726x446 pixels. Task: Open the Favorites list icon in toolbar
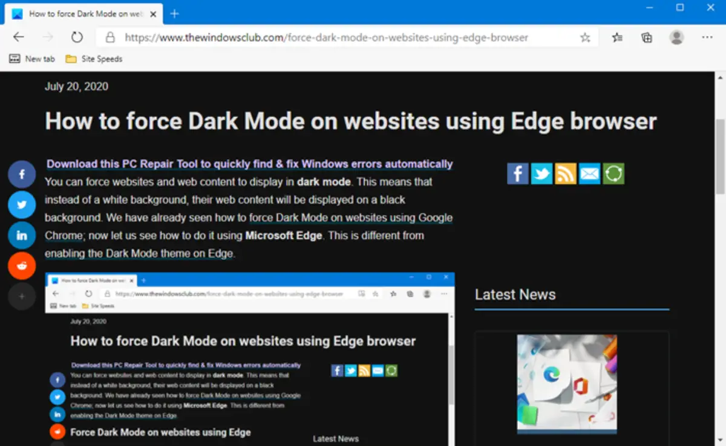pyautogui.click(x=617, y=37)
